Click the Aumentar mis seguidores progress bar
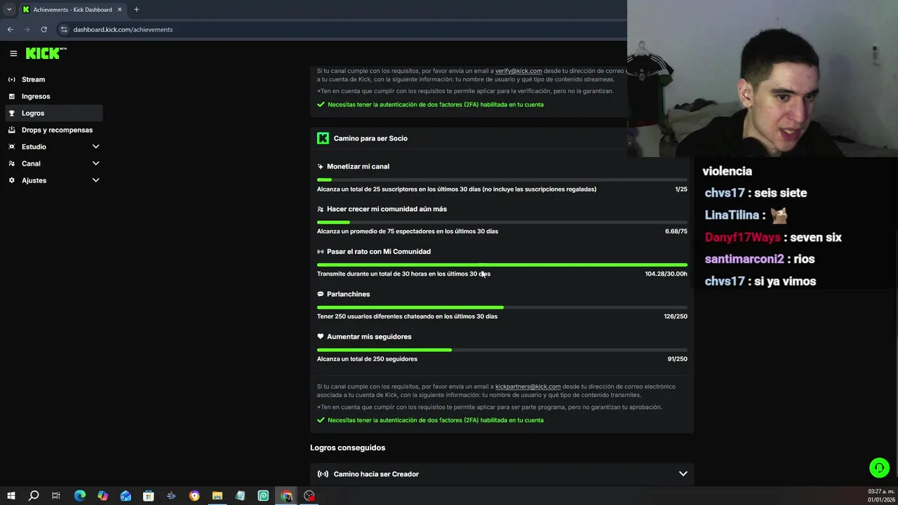This screenshot has width=898, height=505. coord(502,350)
